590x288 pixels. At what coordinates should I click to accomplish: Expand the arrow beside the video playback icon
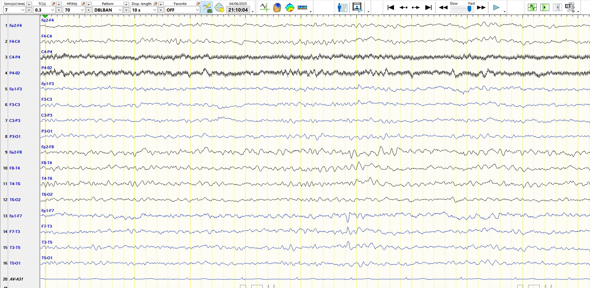pos(368,12)
